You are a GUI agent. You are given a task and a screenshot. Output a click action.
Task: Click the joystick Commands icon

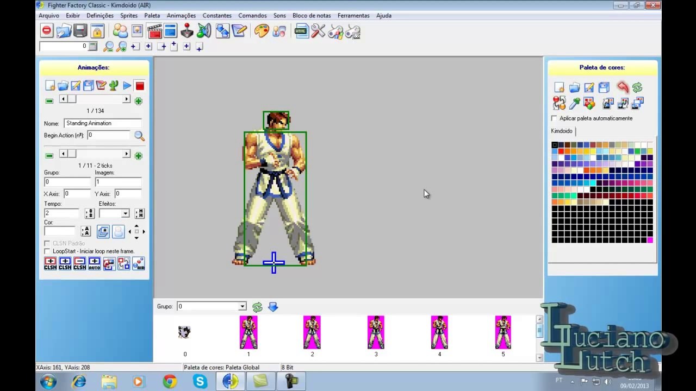point(187,31)
